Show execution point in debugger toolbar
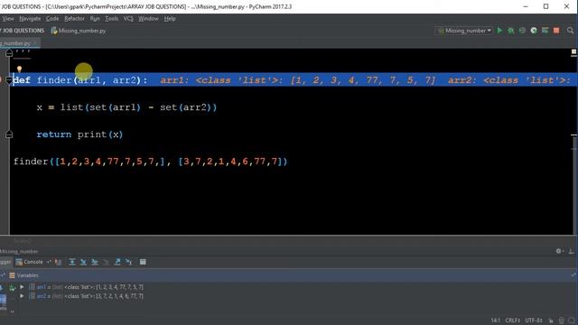 (x=58, y=262)
